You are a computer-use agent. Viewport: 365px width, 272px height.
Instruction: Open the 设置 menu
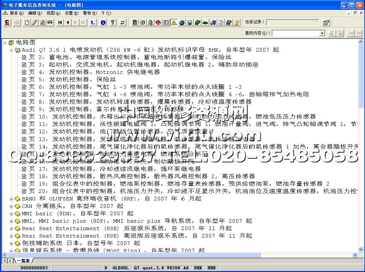click(71, 13)
